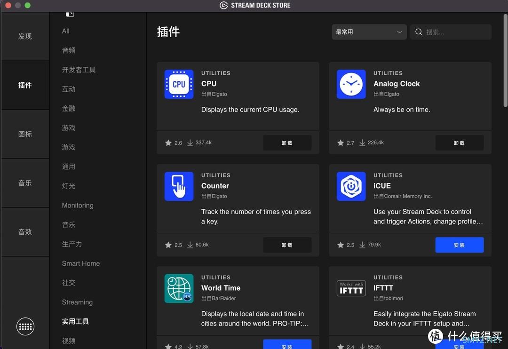This screenshot has height=349, width=508.
Task: Click the 出自BarRaider author text
Action: (x=219, y=298)
